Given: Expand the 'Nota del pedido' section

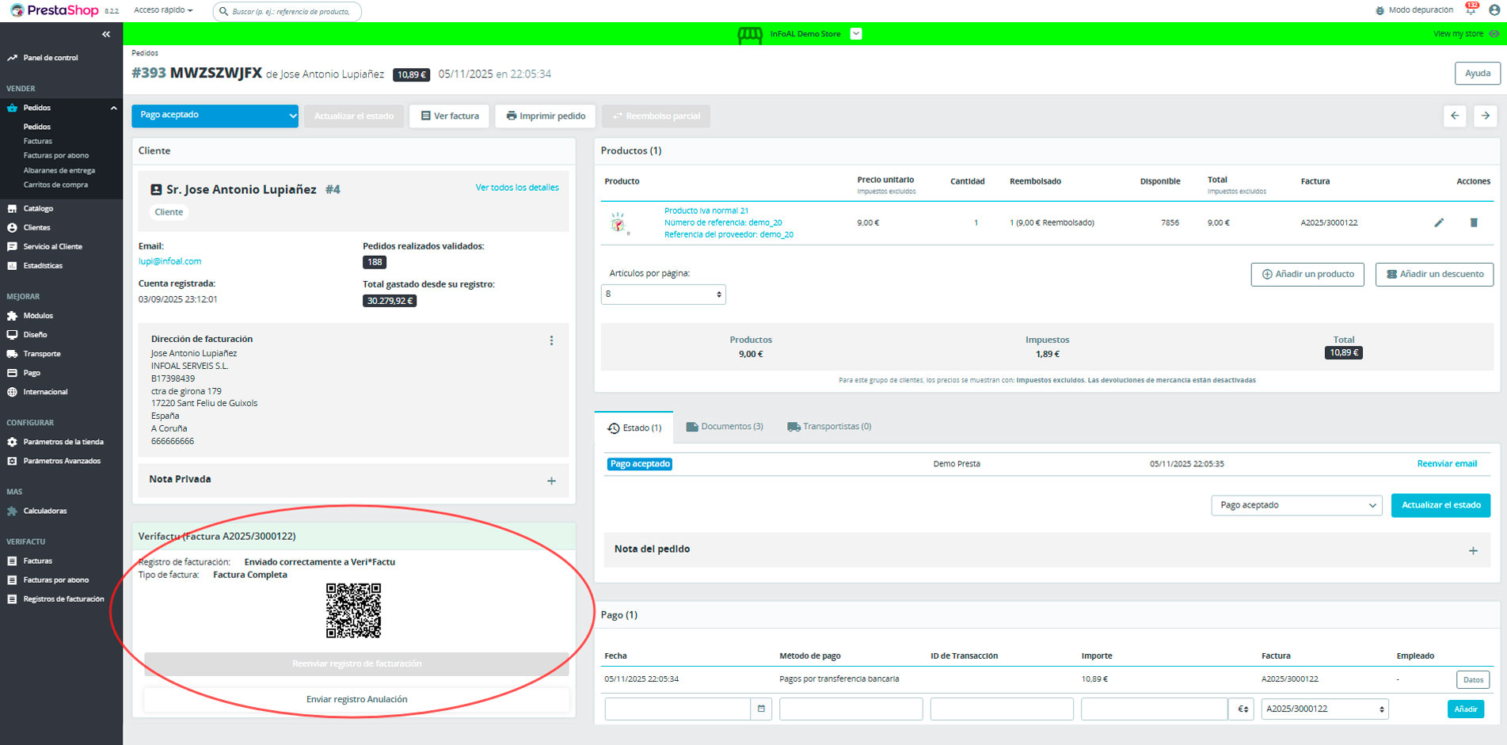Looking at the screenshot, I should pos(1473,550).
